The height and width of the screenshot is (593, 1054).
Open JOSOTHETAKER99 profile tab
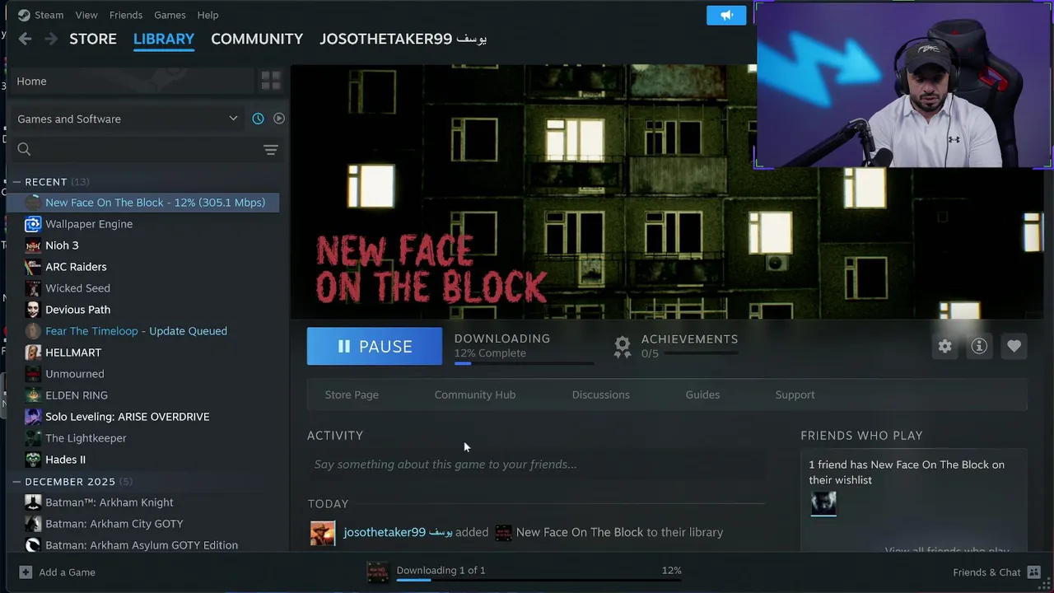click(x=403, y=39)
